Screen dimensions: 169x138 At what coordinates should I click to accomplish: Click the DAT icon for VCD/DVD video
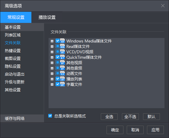click(x=62, y=52)
